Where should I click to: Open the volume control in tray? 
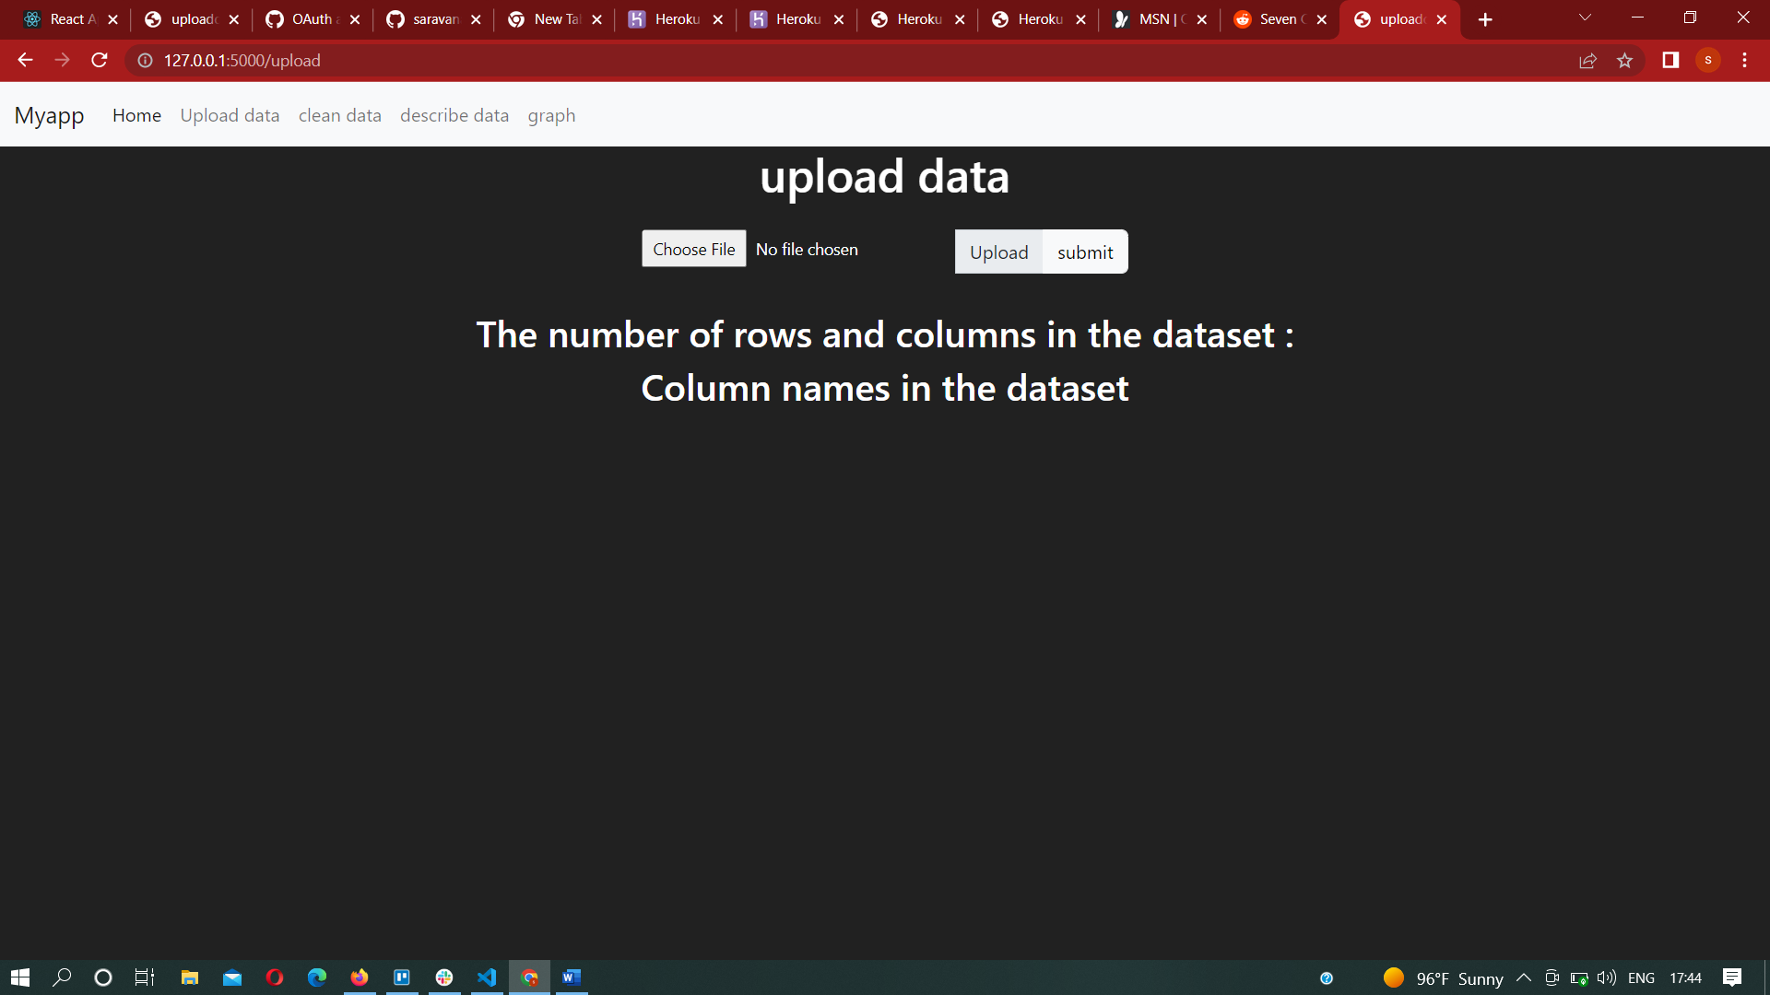point(1606,977)
